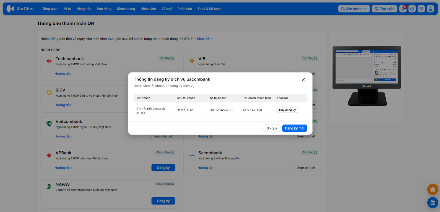Click the account number 010123456789
The height and width of the screenshot is (212, 440).
221,110
